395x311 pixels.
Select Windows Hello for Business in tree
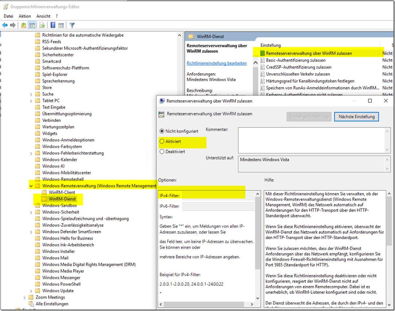[x=68, y=238]
